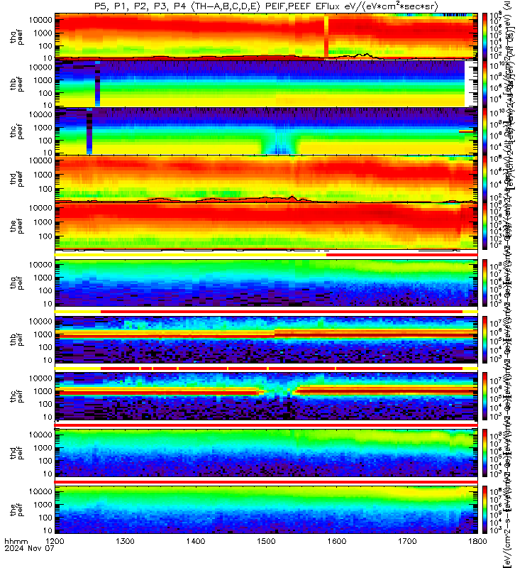This screenshot has width=532, height=568.
Task: Click the the peif spectrogram panel
Action: (266, 510)
